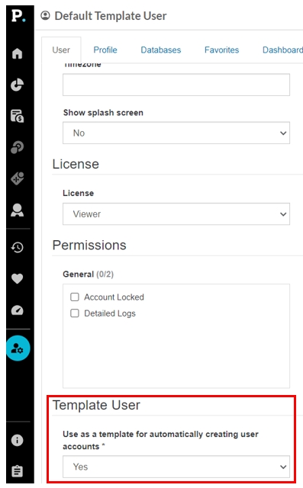Open the pie chart analytics icon
Viewport: 303px width, 488px height.
[x=17, y=85]
